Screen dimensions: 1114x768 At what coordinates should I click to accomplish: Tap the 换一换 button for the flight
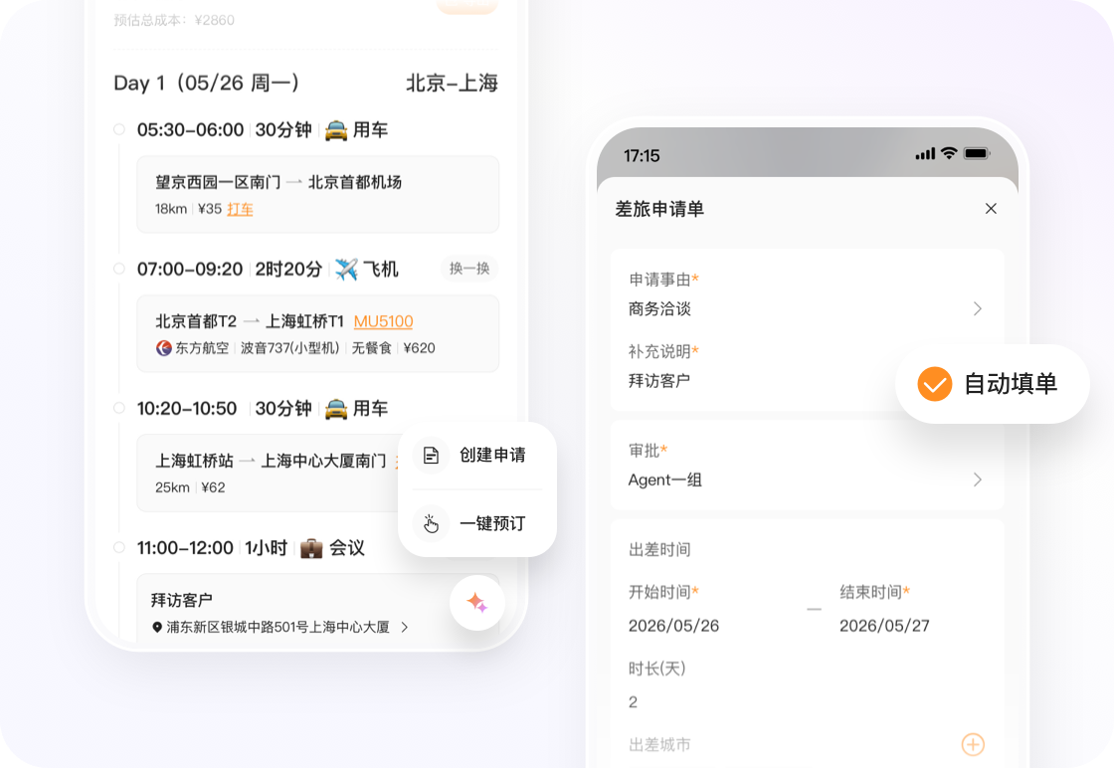pos(468,269)
